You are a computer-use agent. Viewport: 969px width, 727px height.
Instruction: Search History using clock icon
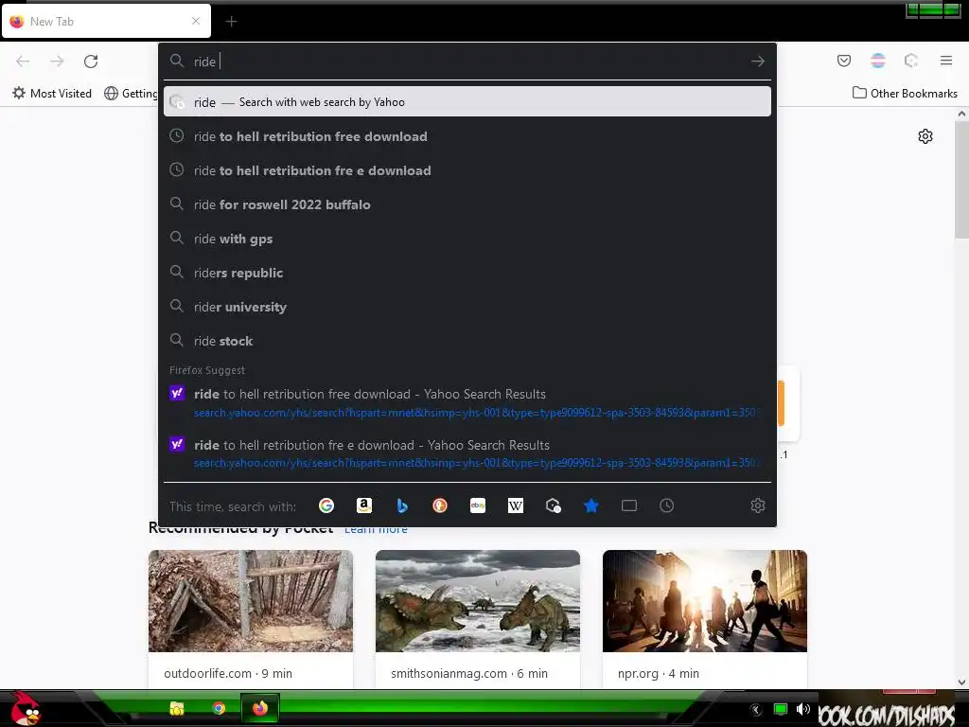pyautogui.click(x=667, y=505)
